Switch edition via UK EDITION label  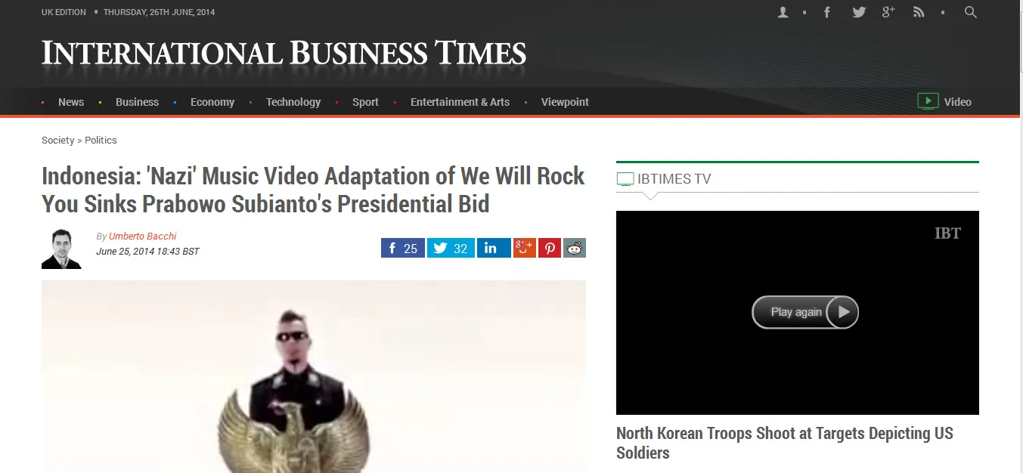[x=64, y=12]
